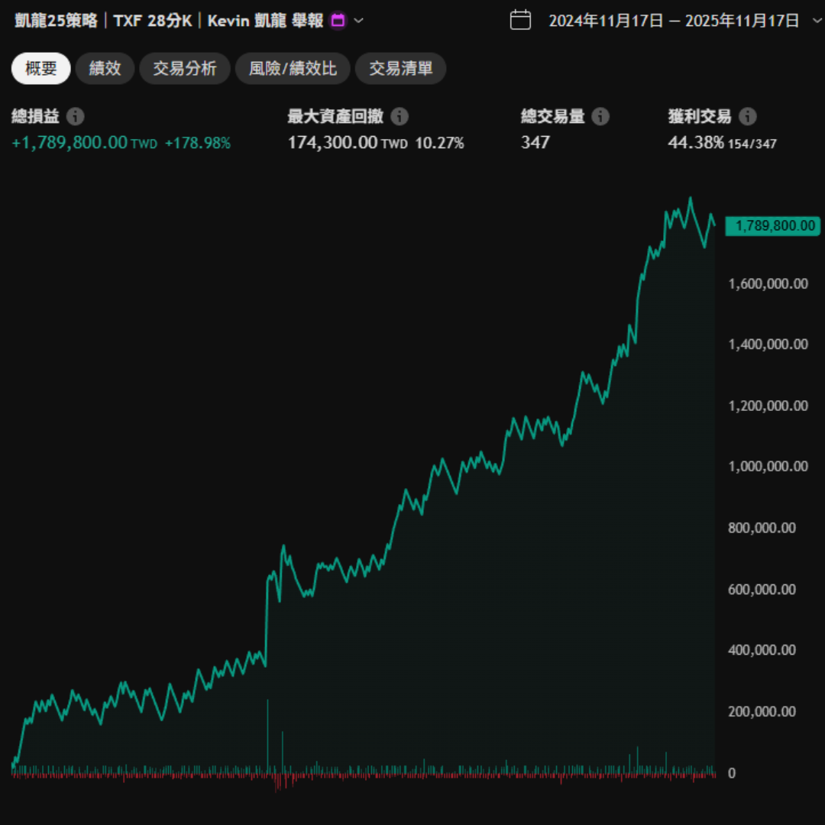
Task: Click the info icon next to 總交易量
Action: click(601, 117)
